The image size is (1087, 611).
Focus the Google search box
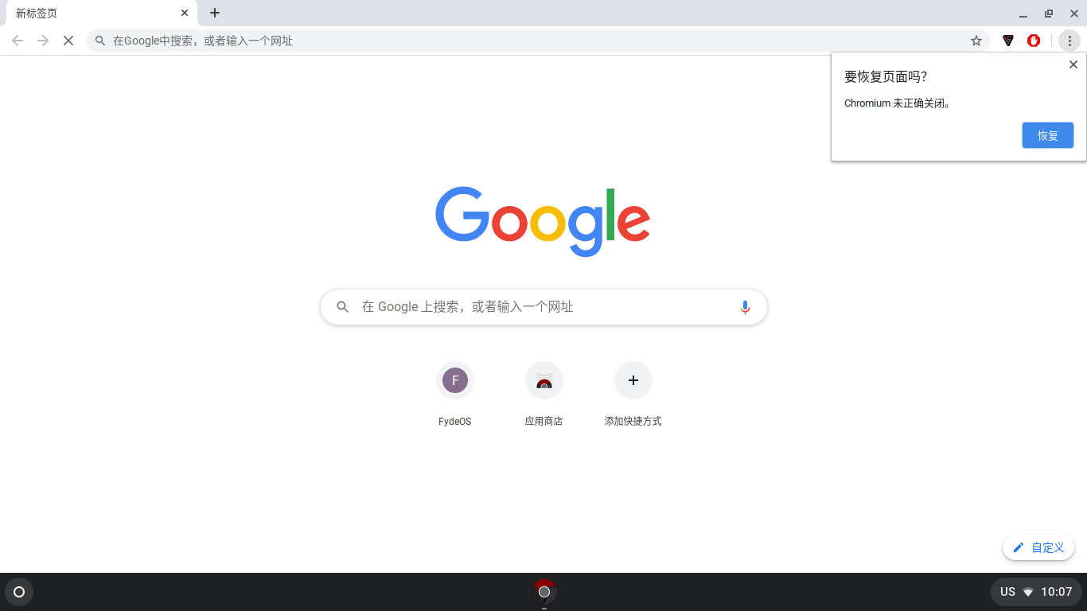[543, 307]
